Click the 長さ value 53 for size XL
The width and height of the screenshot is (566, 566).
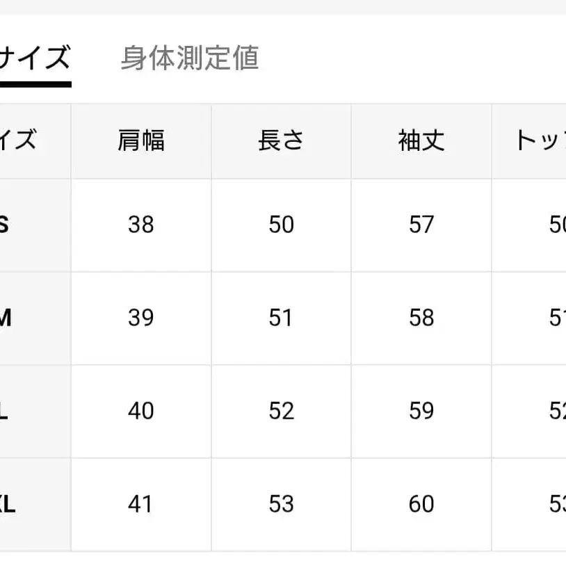[281, 504]
